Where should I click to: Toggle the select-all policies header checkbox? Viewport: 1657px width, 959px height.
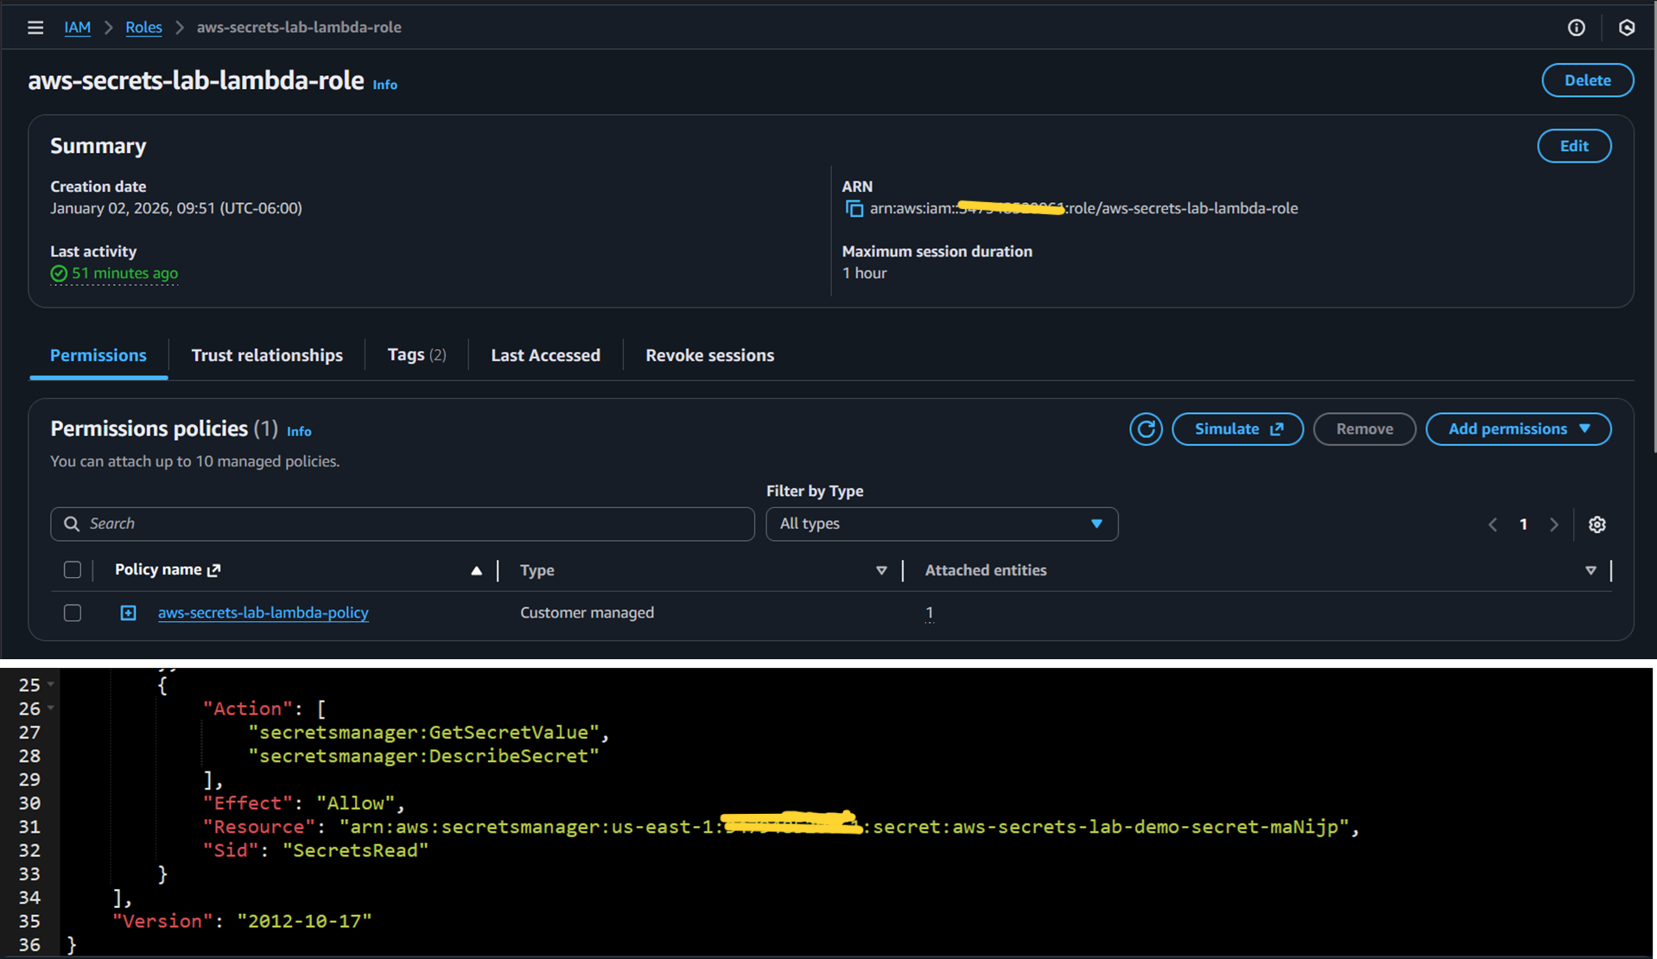point(73,569)
